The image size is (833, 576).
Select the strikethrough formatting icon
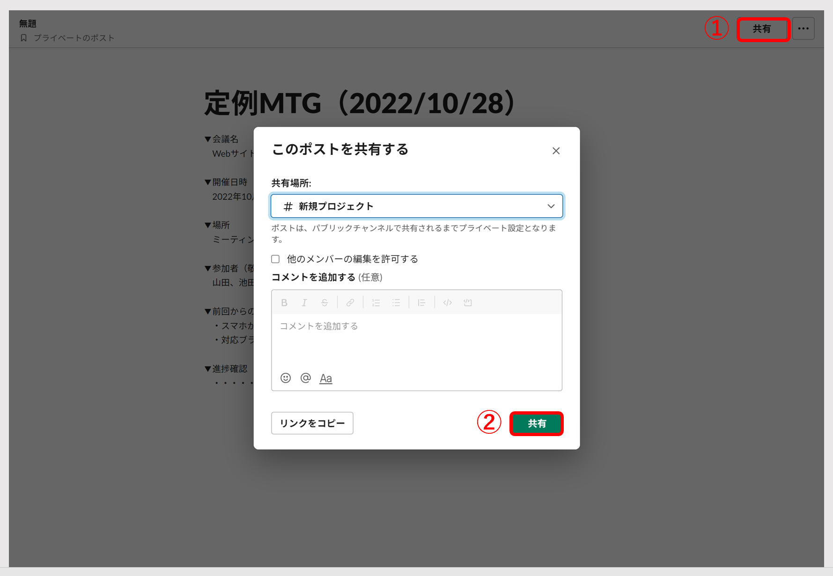click(x=324, y=302)
